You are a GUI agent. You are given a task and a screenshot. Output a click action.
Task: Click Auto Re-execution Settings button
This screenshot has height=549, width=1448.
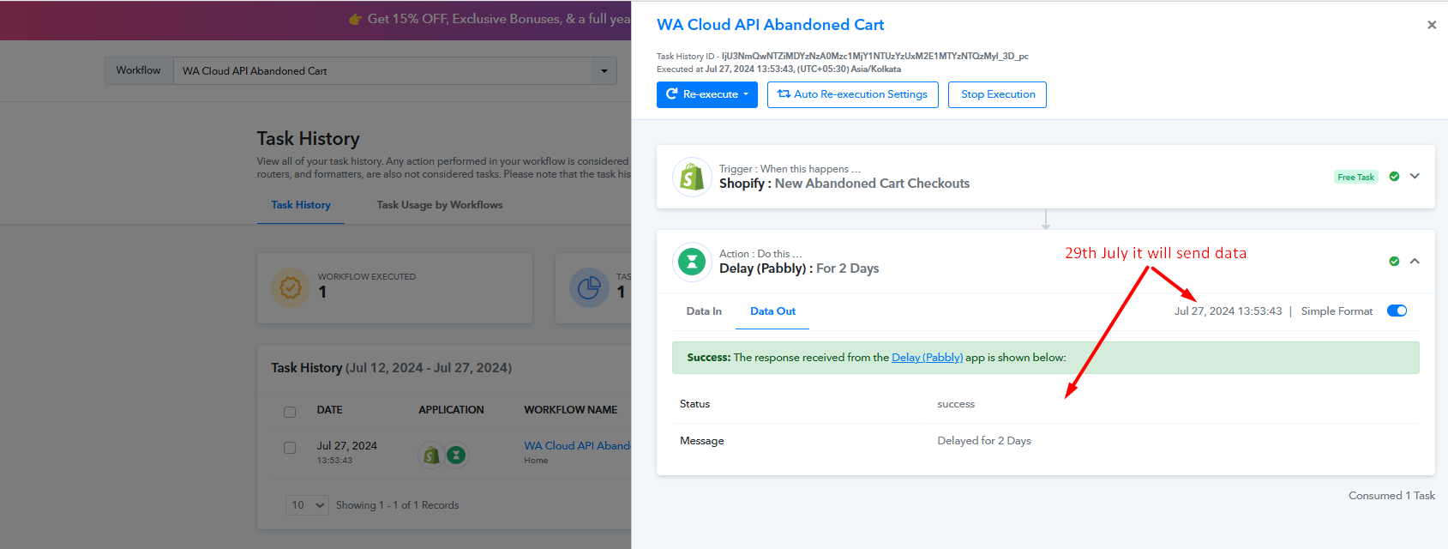point(853,94)
